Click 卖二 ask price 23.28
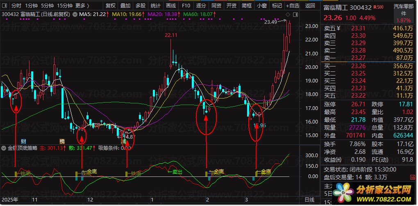Viewport: 418px width, 206px height. pos(358,50)
